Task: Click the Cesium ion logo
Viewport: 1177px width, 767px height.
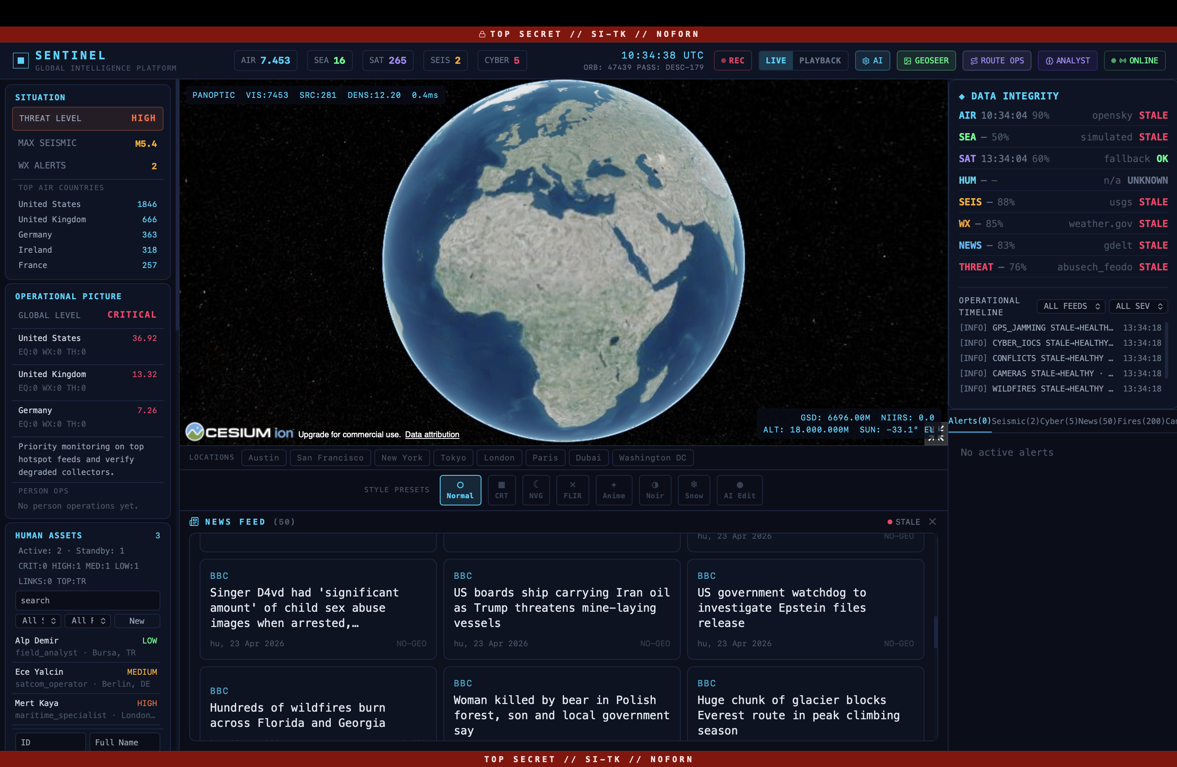Action: [239, 432]
